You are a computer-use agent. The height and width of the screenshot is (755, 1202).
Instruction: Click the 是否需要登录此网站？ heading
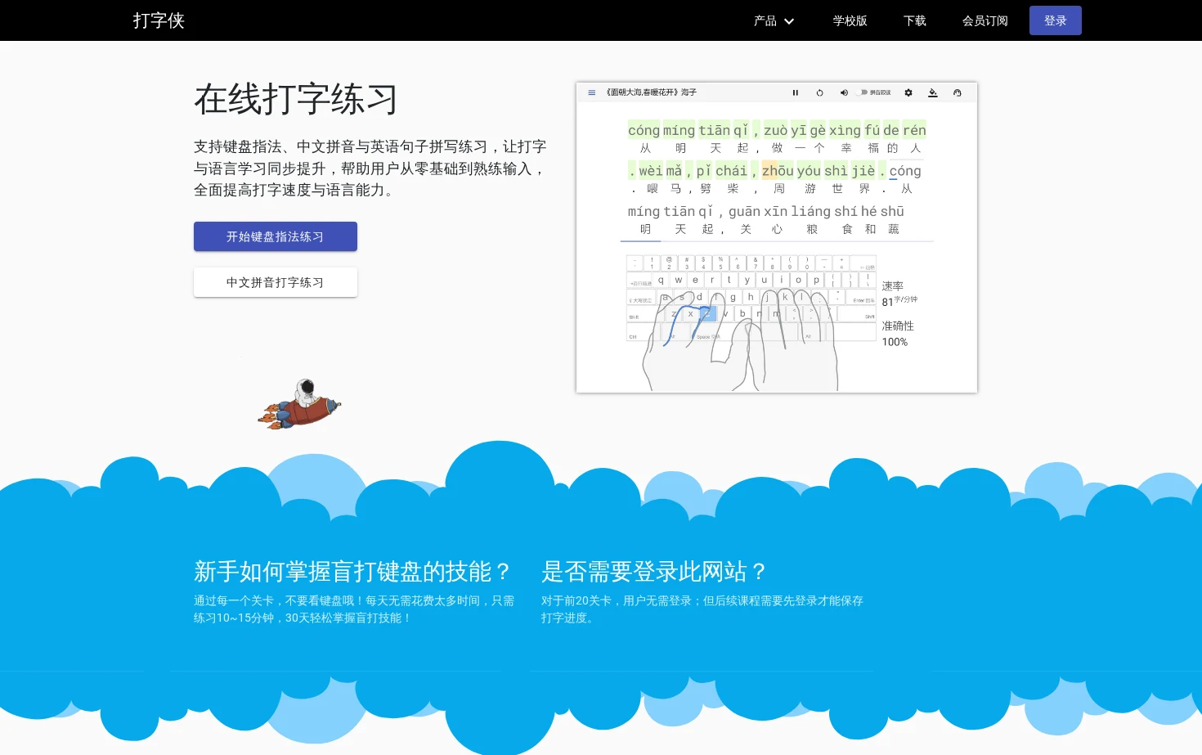coord(654,571)
